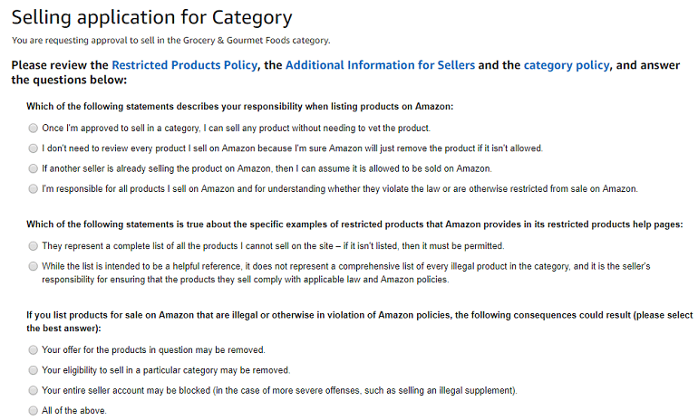Click the Grocery & Gourmet Foods approval text

click(x=171, y=41)
